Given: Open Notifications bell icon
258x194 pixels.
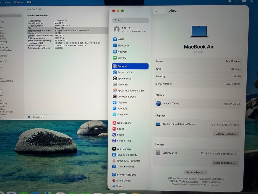Looking at the screenshot, I should pos(114,123).
